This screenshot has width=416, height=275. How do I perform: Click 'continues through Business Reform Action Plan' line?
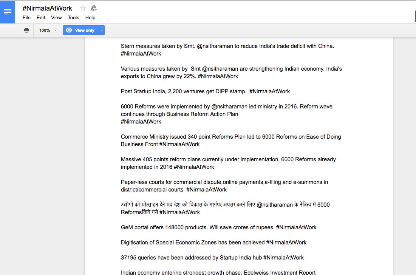179,114
